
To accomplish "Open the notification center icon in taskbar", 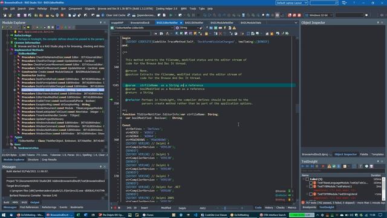I will point(380,215).
